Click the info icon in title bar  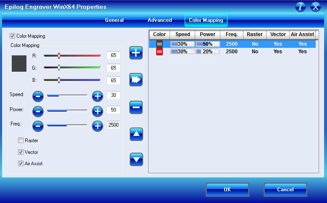coord(300,7)
